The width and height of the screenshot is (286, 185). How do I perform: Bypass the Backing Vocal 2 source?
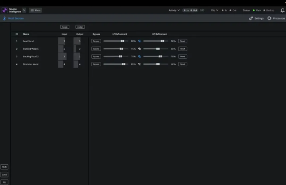[96, 56]
